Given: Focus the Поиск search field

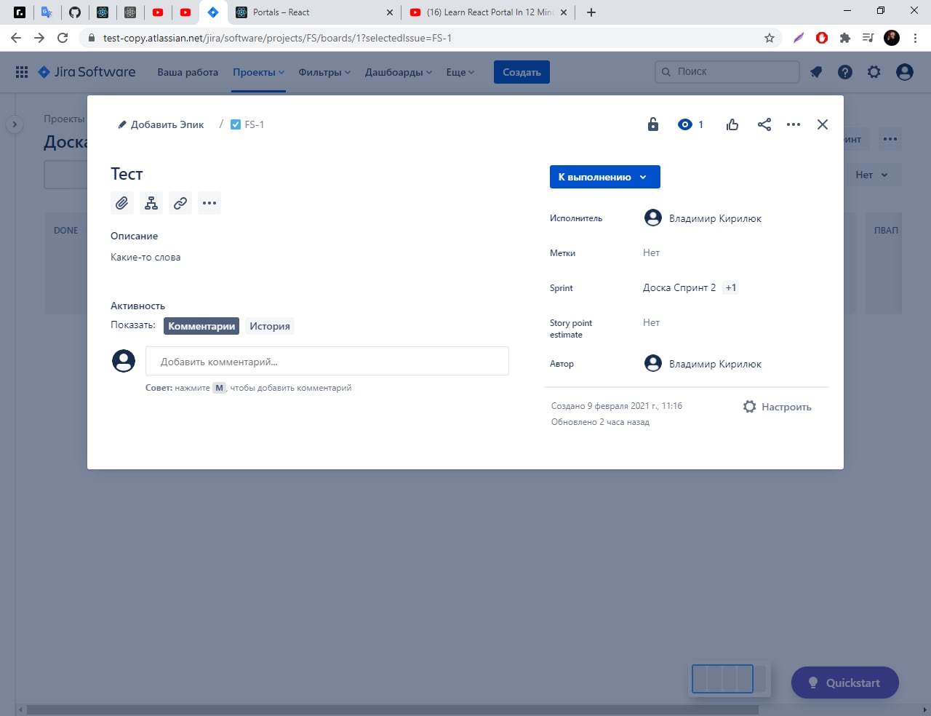Looking at the screenshot, I should coord(727,71).
